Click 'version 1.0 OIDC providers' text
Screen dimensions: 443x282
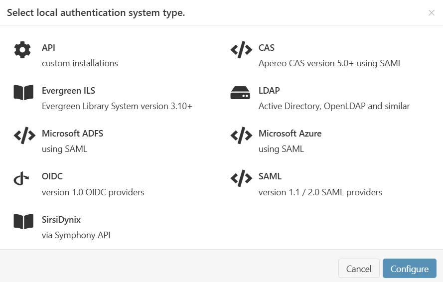(93, 192)
